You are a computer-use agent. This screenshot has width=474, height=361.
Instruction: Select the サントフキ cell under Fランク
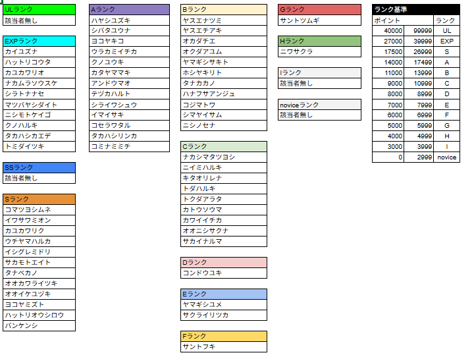coord(224,347)
